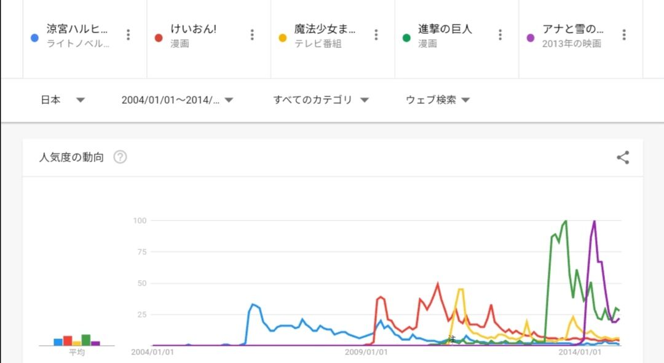The width and height of the screenshot is (664, 363).
Task: Expand the 日本 region dropdown
Action: click(x=63, y=100)
